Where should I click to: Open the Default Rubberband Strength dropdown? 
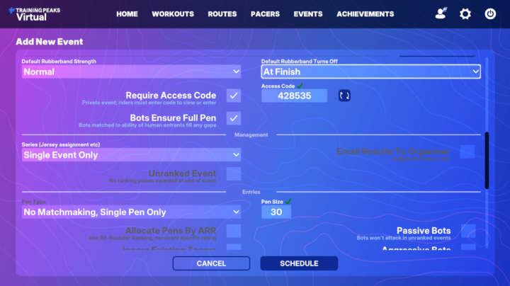click(x=131, y=71)
